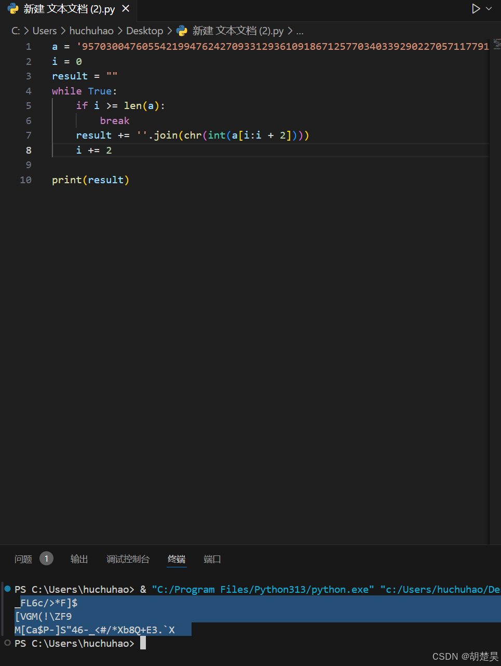Switch to the 调试控制台 panel tab

[x=128, y=559]
